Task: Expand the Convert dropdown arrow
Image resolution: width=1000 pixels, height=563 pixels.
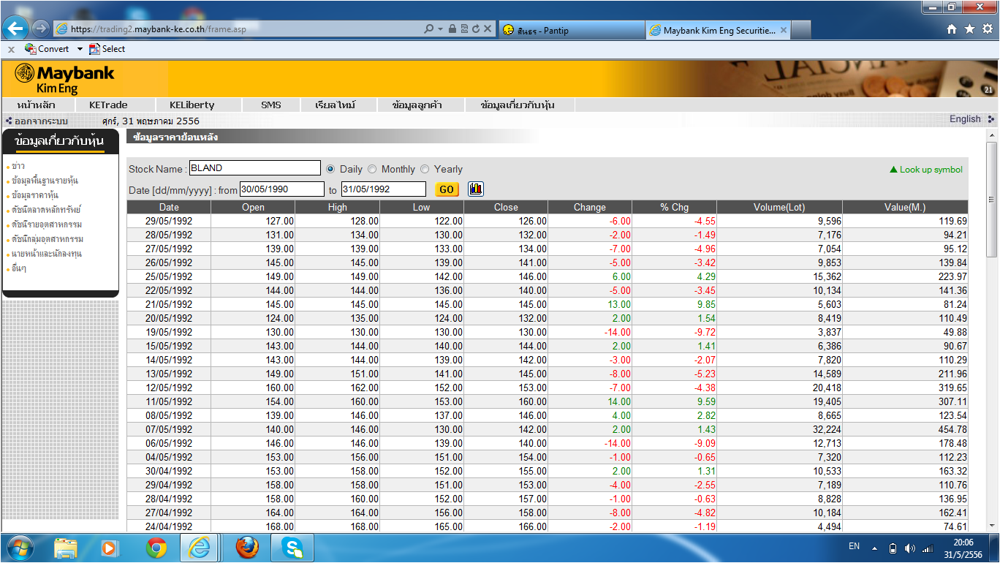Action: click(x=80, y=49)
